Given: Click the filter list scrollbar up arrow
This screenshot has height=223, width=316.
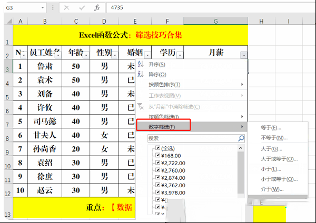Looking at the screenshot, I should click(241, 148).
